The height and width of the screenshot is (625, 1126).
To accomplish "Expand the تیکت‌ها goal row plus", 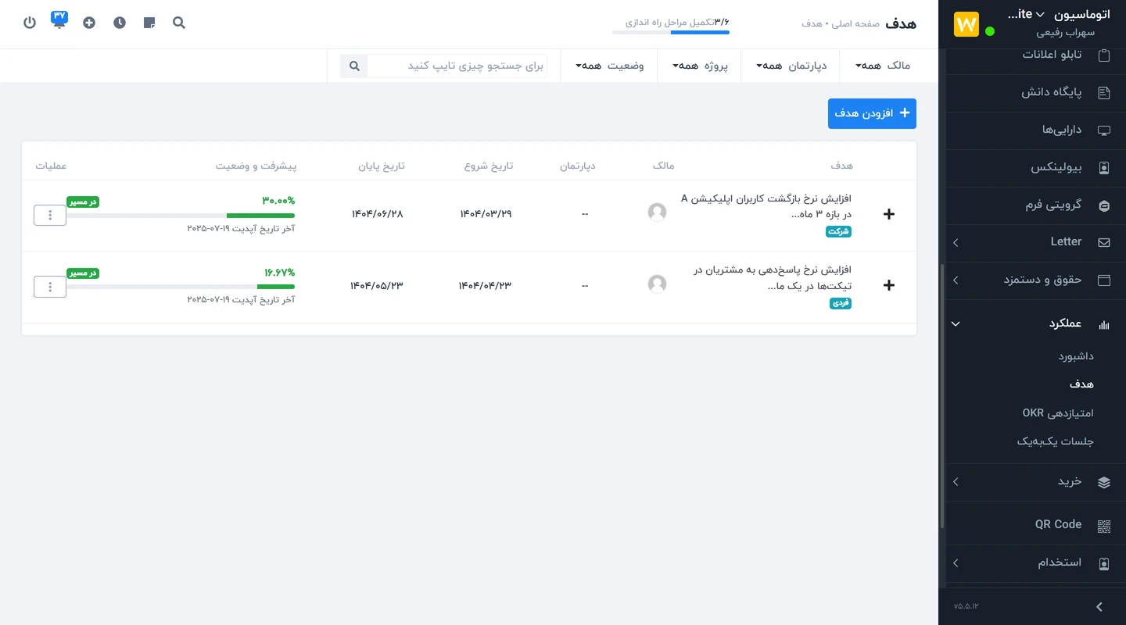I will tap(888, 285).
